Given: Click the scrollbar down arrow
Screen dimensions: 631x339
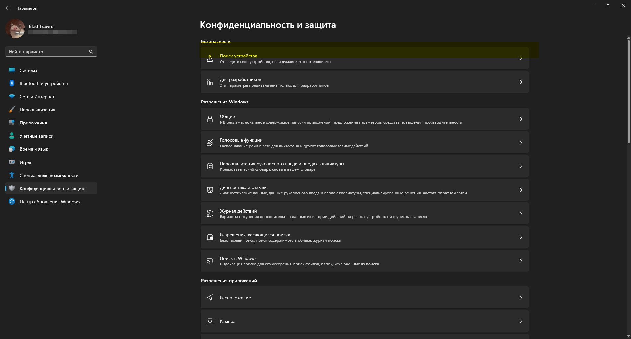Looking at the screenshot, I should point(628,336).
